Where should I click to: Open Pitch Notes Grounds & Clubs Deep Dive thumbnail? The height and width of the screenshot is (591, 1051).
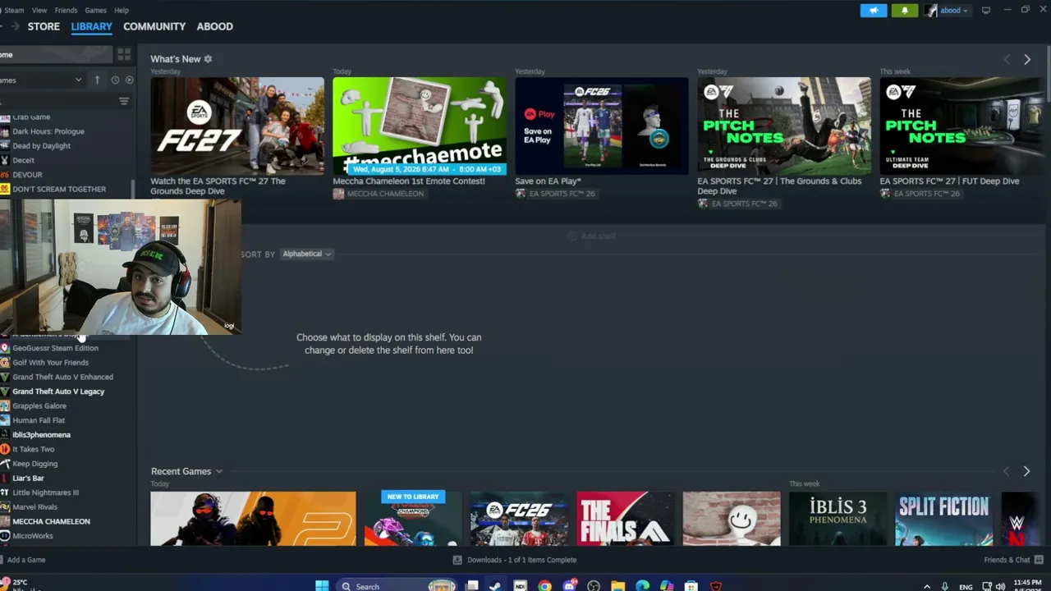tap(784, 126)
